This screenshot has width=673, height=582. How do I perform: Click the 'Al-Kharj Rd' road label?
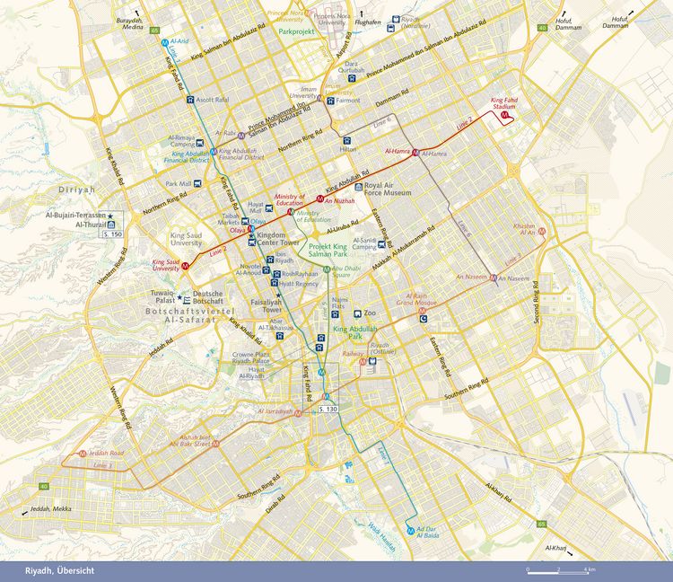click(x=499, y=493)
